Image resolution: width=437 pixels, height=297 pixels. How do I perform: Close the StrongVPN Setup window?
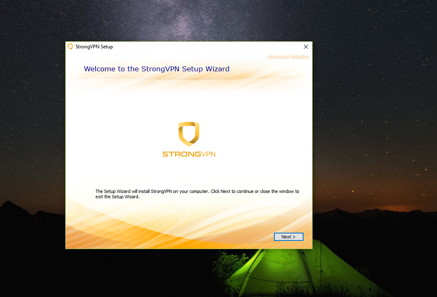(x=306, y=47)
